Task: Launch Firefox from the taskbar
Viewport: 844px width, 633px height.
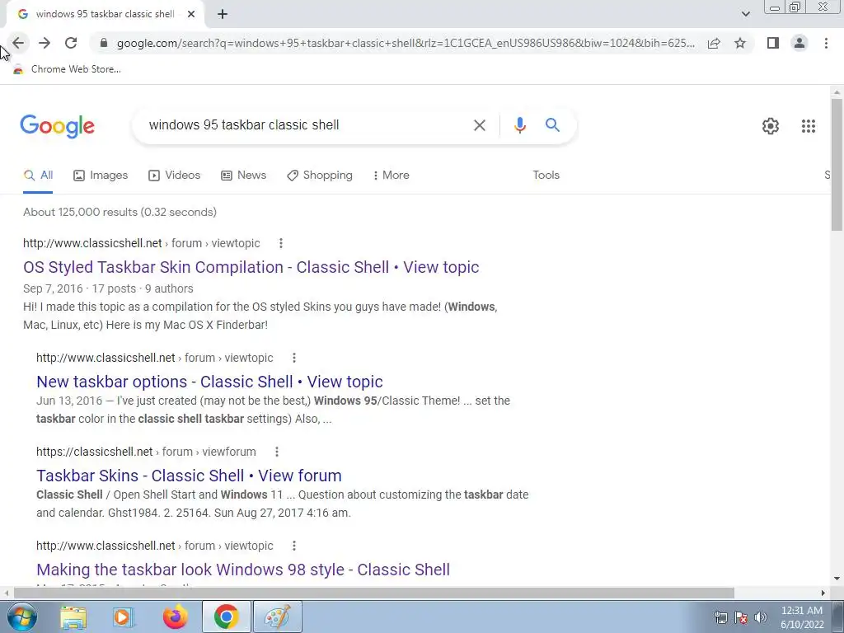Action: (x=175, y=617)
